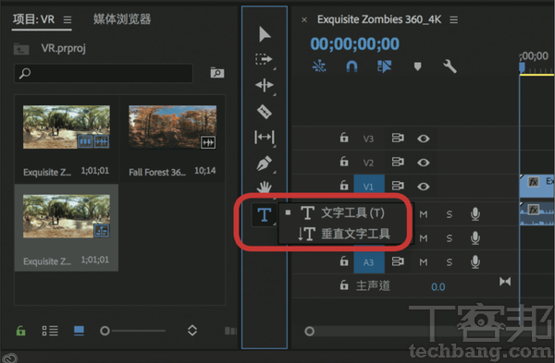
Task: Click the find-in-bin folder search icon
Action: tap(217, 72)
